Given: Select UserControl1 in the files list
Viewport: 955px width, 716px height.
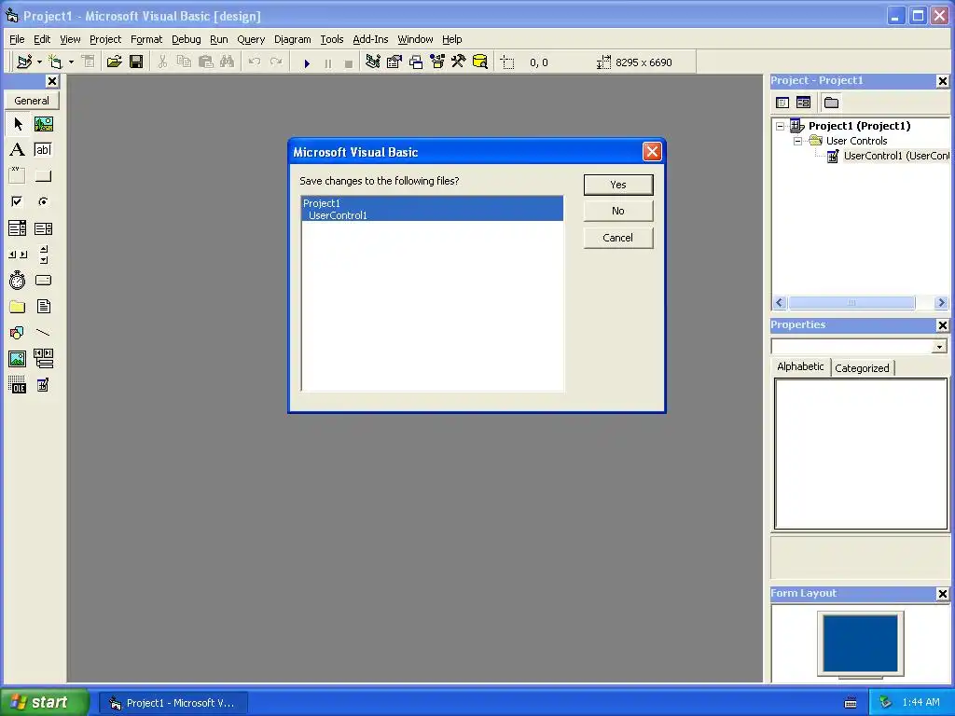Looking at the screenshot, I should [x=433, y=215].
